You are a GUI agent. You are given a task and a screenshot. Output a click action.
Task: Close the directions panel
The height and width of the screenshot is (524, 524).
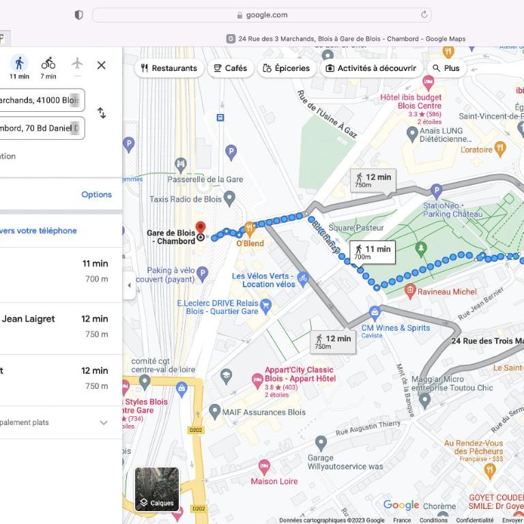101,65
